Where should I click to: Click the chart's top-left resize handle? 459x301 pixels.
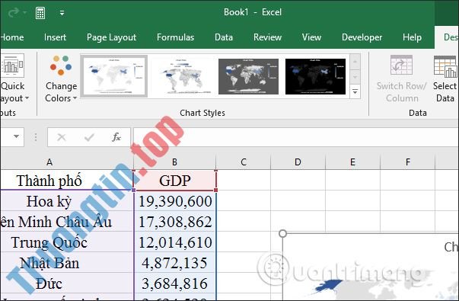coord(282,233)
